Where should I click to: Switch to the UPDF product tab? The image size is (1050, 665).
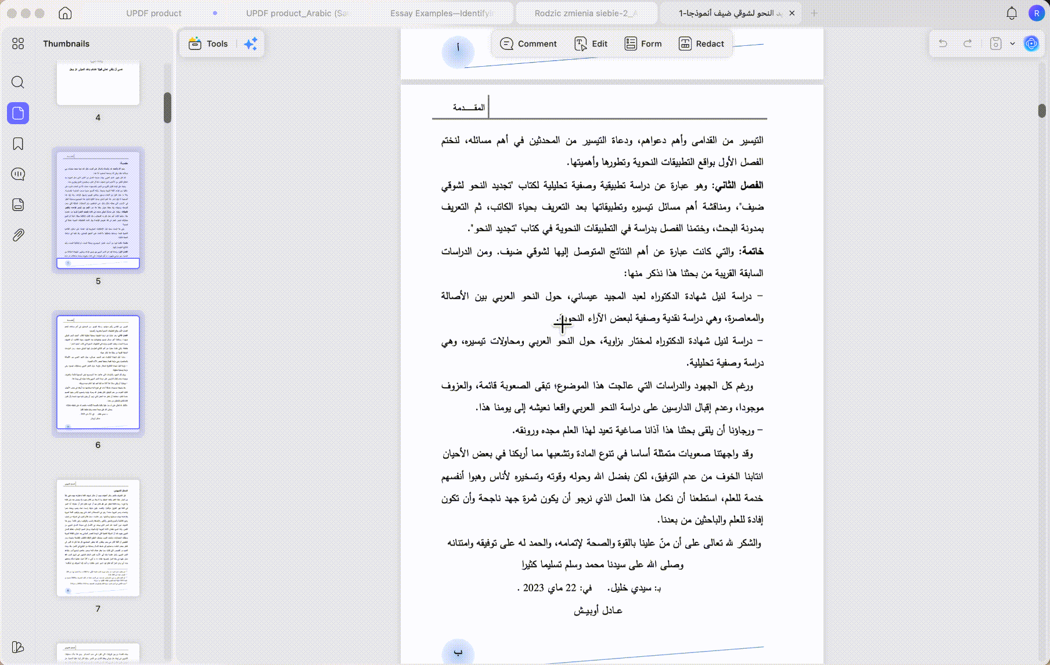coord(154,13)
